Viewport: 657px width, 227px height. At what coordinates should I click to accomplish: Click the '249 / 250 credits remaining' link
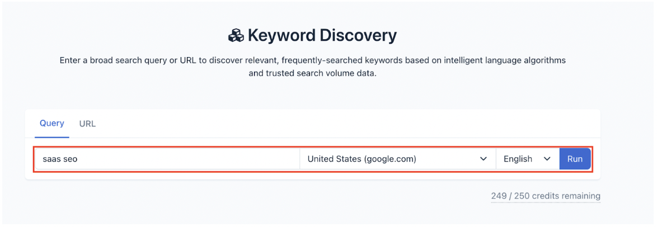546,196
